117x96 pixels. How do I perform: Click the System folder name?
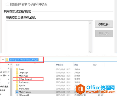[22, 85]
